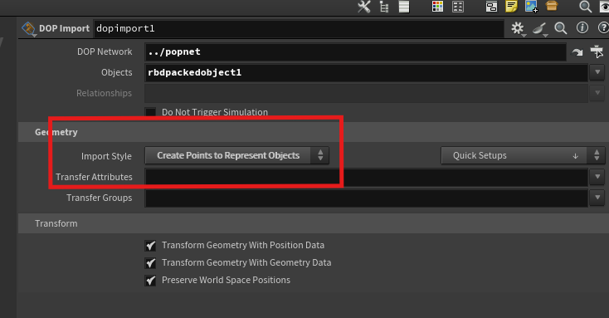
Task: Click the Transfer Attributes label
Action: [94, 178]
